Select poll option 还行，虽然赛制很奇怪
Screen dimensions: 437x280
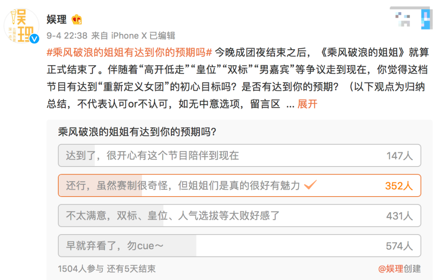[240, 186]
